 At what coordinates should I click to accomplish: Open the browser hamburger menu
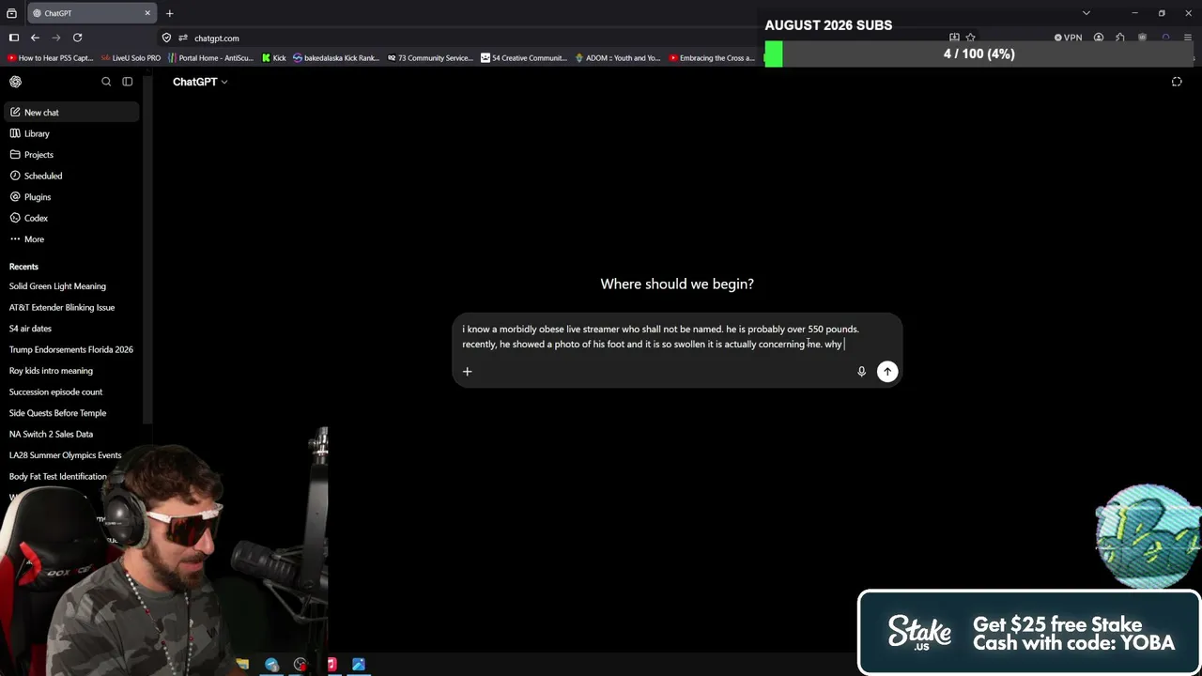click(1188, 38)
